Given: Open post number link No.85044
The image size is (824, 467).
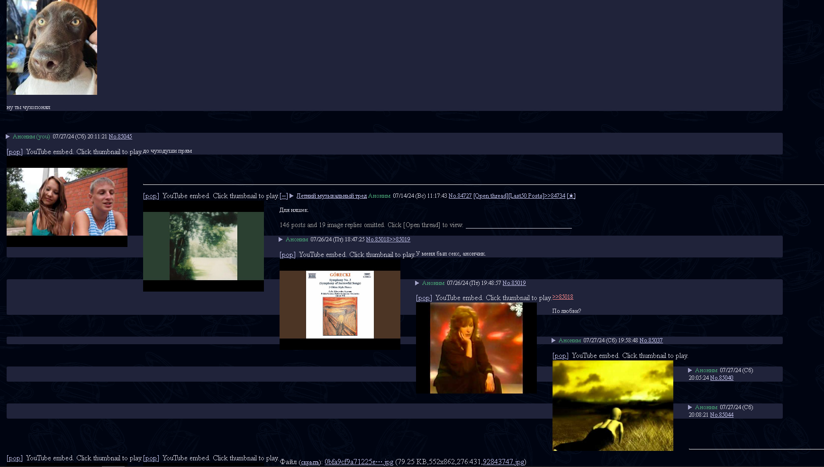Looking at the screenshot, I should [722, 415].
